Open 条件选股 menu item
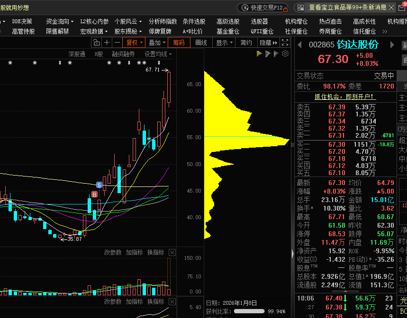 pyautogui.click(x=194, y=21)
